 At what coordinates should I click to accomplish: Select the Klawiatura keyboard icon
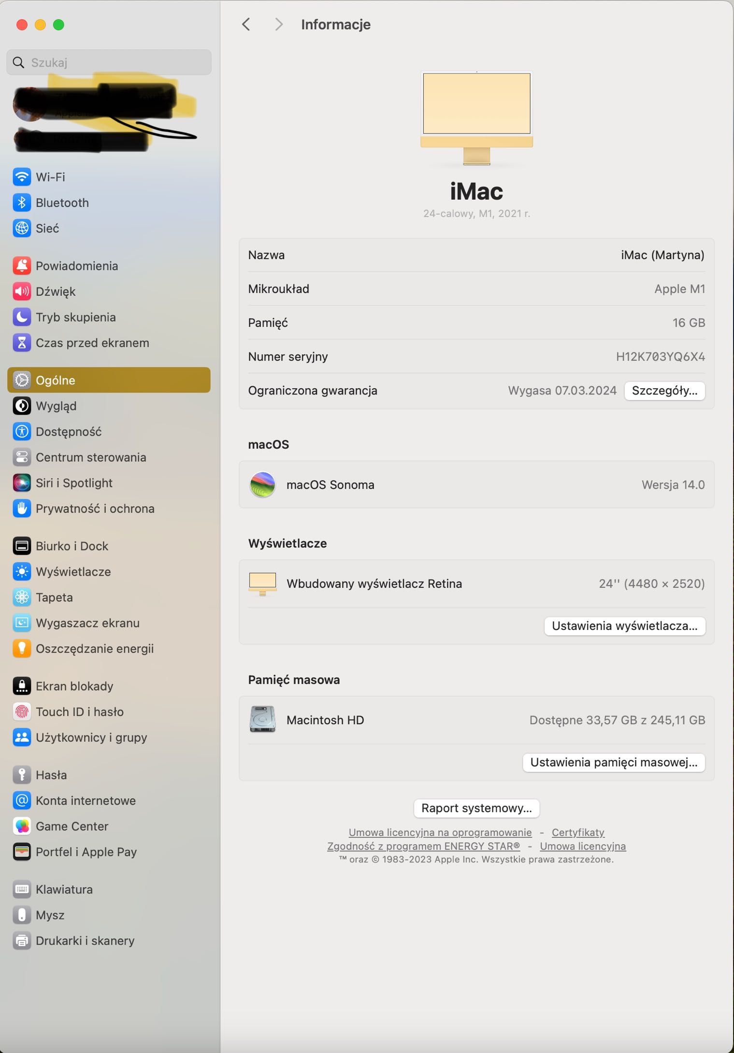point(22,890)
